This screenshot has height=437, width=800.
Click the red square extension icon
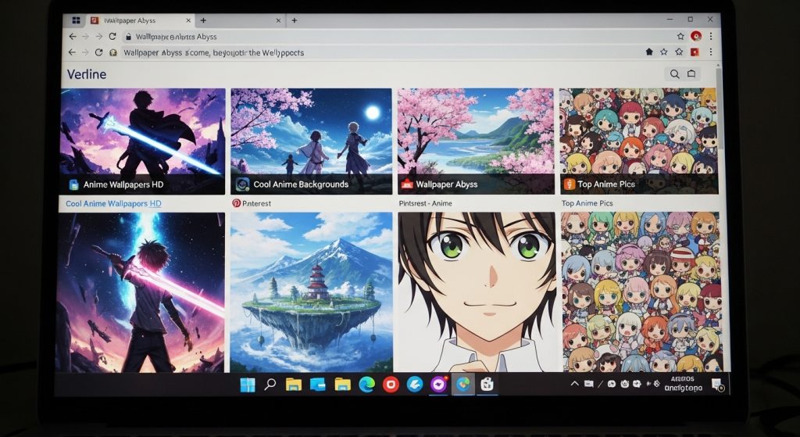695,52
